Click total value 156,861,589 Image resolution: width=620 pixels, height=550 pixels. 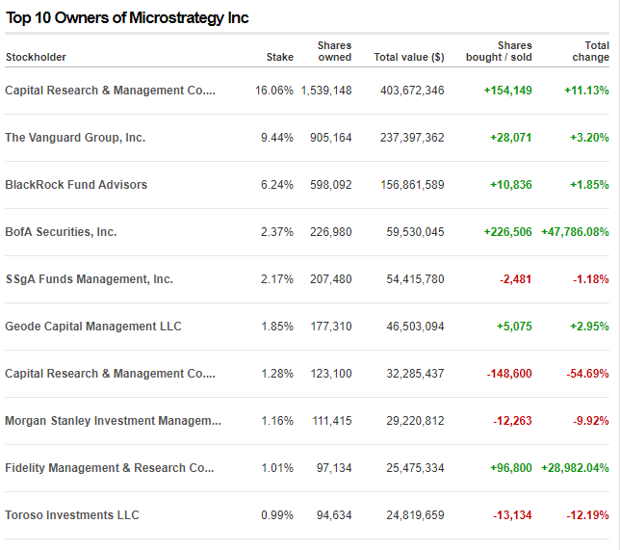412,185
